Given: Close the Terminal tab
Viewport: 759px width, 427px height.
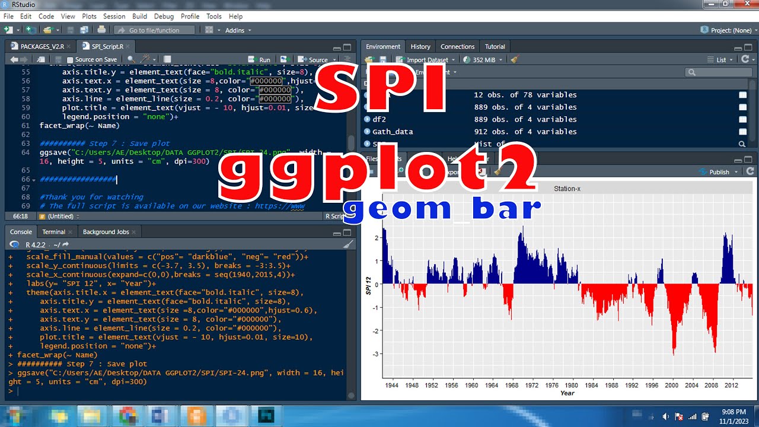Looking at the screenshot, I should click(x=71, y=232).
